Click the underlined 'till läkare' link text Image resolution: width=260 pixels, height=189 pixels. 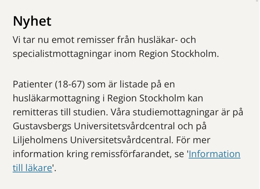(x=32, y=168)
